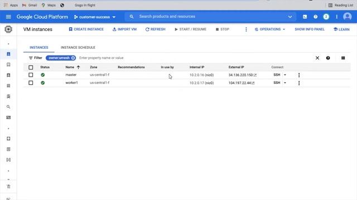
Task: Click the Zone column header
Action: [x=93, y=67]
